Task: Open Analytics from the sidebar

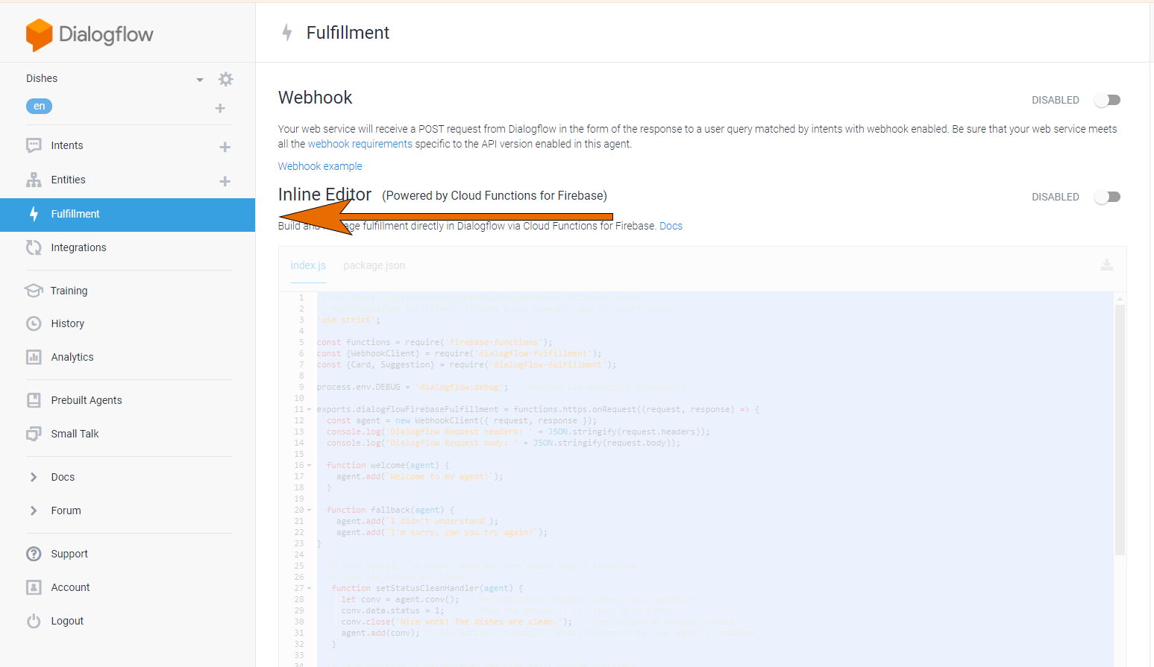Action: [x=72, y=357]
